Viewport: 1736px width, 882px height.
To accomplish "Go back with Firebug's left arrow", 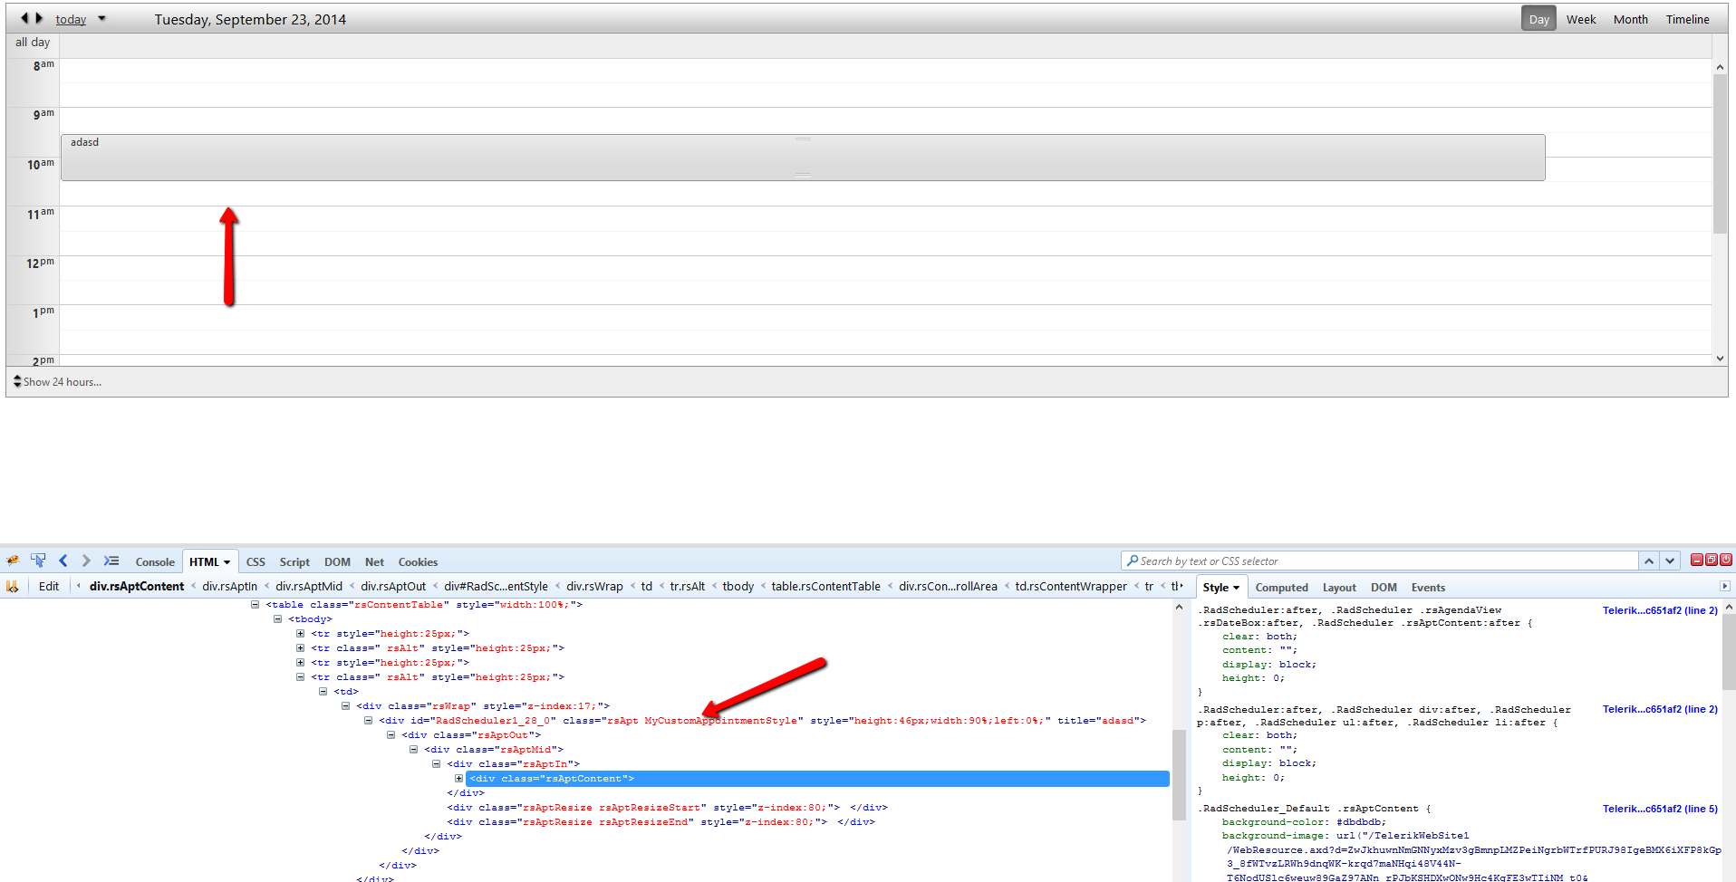I will 63,561.
